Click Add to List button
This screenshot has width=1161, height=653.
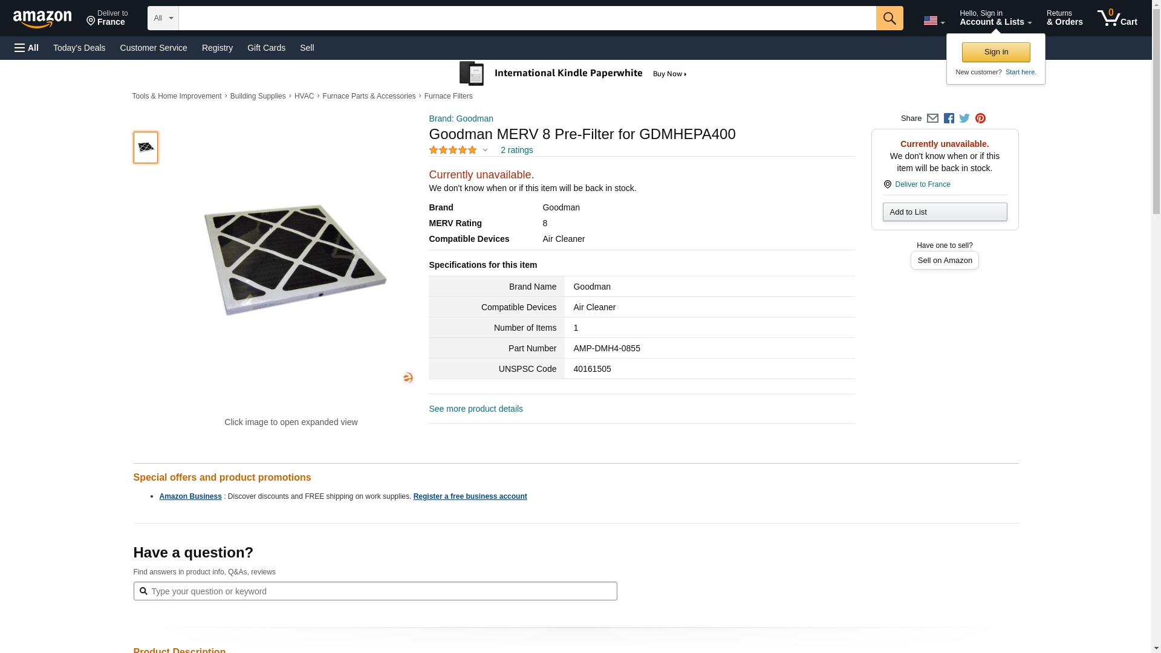click(x=945, y=212)
